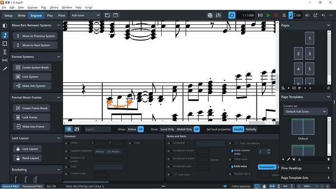
Task: Click Create System Break button
Action: coord(32,68)
